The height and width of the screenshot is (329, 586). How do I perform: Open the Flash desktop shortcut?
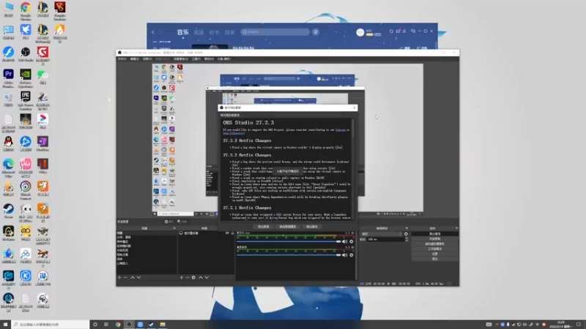(x=8, y=54)
